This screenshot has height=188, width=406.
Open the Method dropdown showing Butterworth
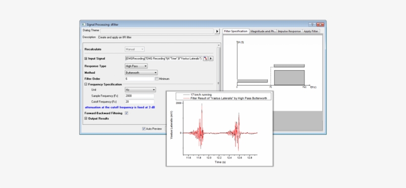[x=141, y=73]
